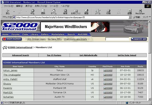Open the Favorites (お気に入り) toolbar icon
This screenshot has height=105, width=152.
(76, 12)
